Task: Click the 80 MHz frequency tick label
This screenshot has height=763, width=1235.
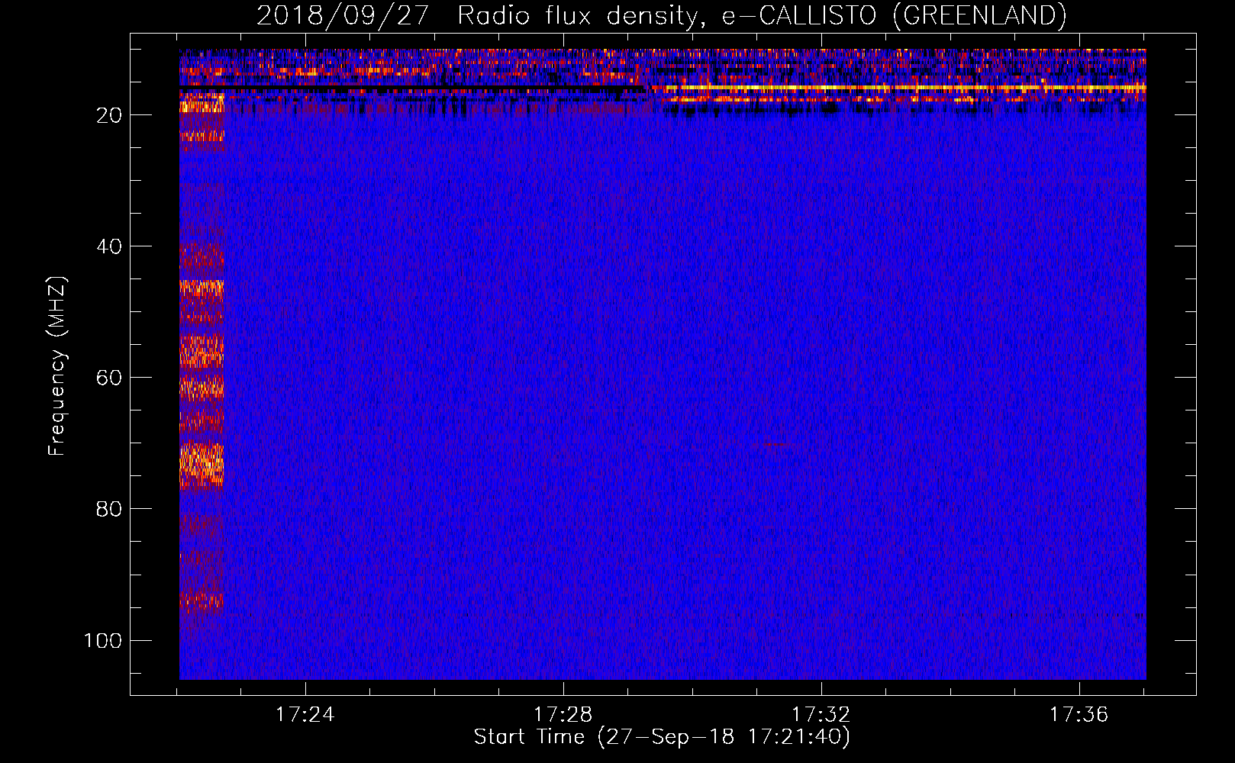Action: pyautogui.click(x=109, y=509)
